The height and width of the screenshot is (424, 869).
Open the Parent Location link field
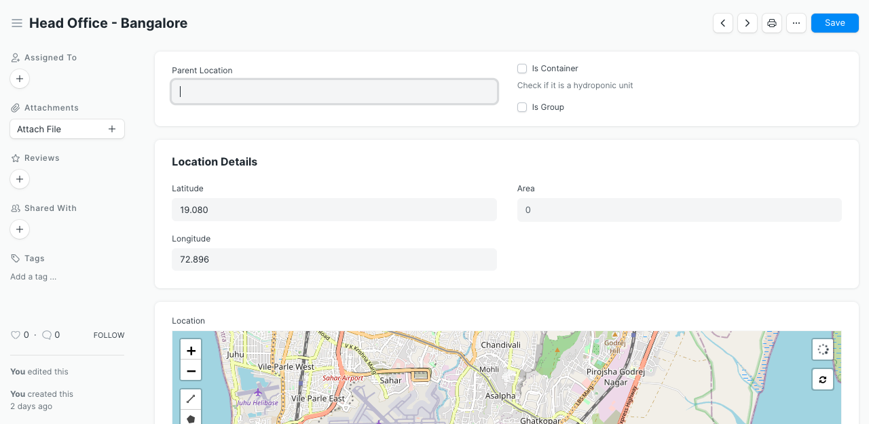pyautogui.click(x=334, y=92)
